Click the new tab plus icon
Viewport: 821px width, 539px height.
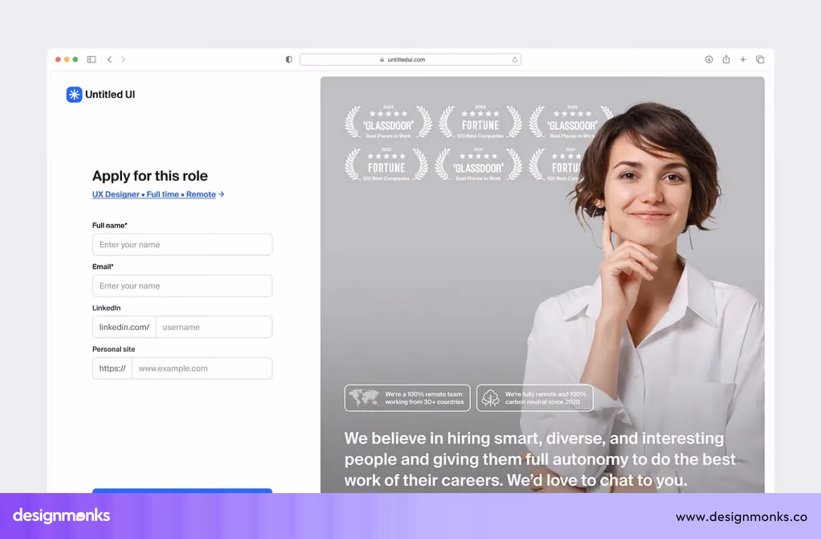tap(743, 59)
